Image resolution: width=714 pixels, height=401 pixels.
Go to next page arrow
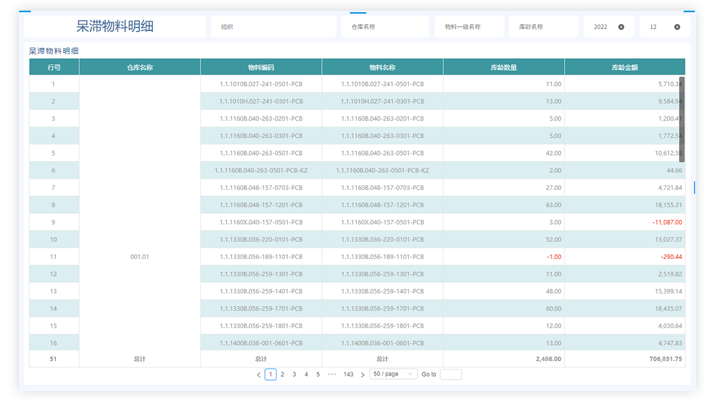[x=363, y=375]
